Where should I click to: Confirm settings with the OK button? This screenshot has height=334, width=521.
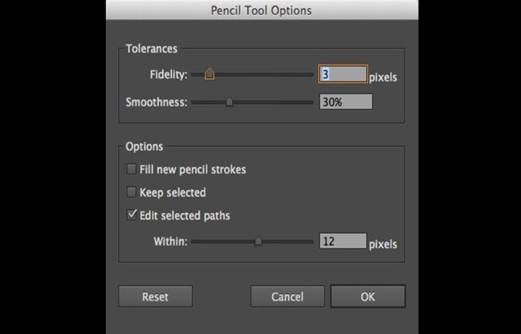(368, 296)
